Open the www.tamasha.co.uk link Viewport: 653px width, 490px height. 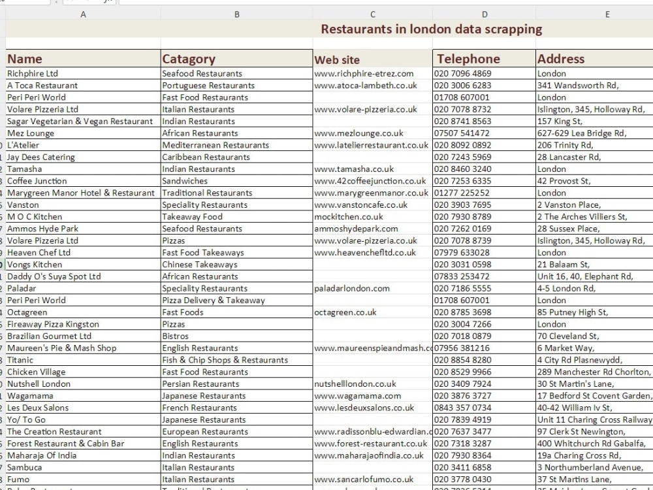pos(344,169)
